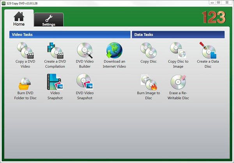Image resolution: width=234 pixels, height=163 pixels.
Task: Start Download an Internet Video
Action: (114, 51)
